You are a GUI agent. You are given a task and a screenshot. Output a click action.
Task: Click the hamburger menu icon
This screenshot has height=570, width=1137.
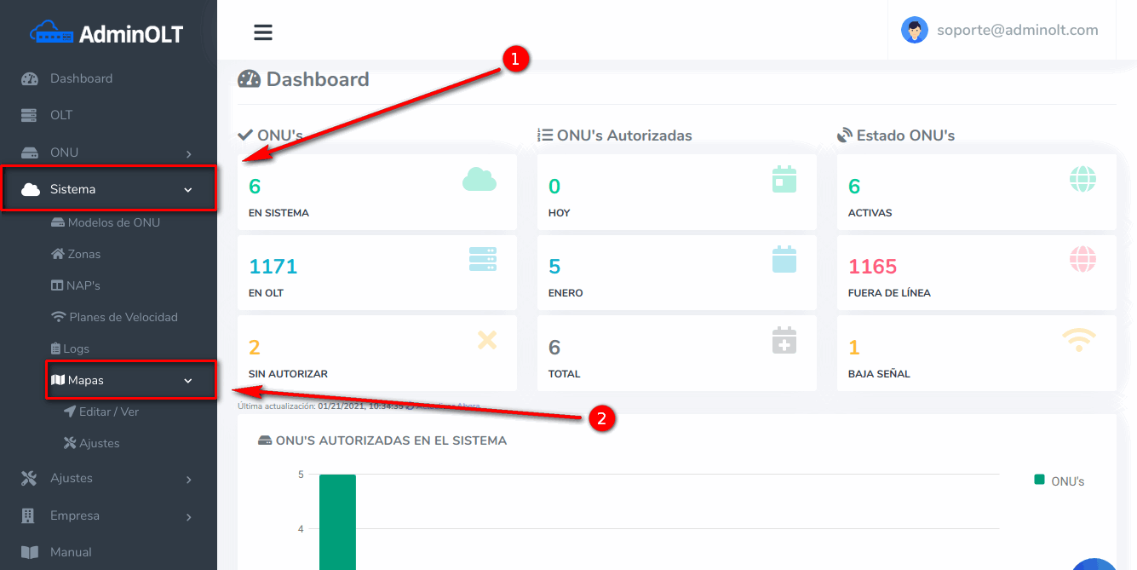(262, 32)
